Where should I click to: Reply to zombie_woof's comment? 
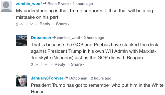pyautogui.click(x=45, y=24)
